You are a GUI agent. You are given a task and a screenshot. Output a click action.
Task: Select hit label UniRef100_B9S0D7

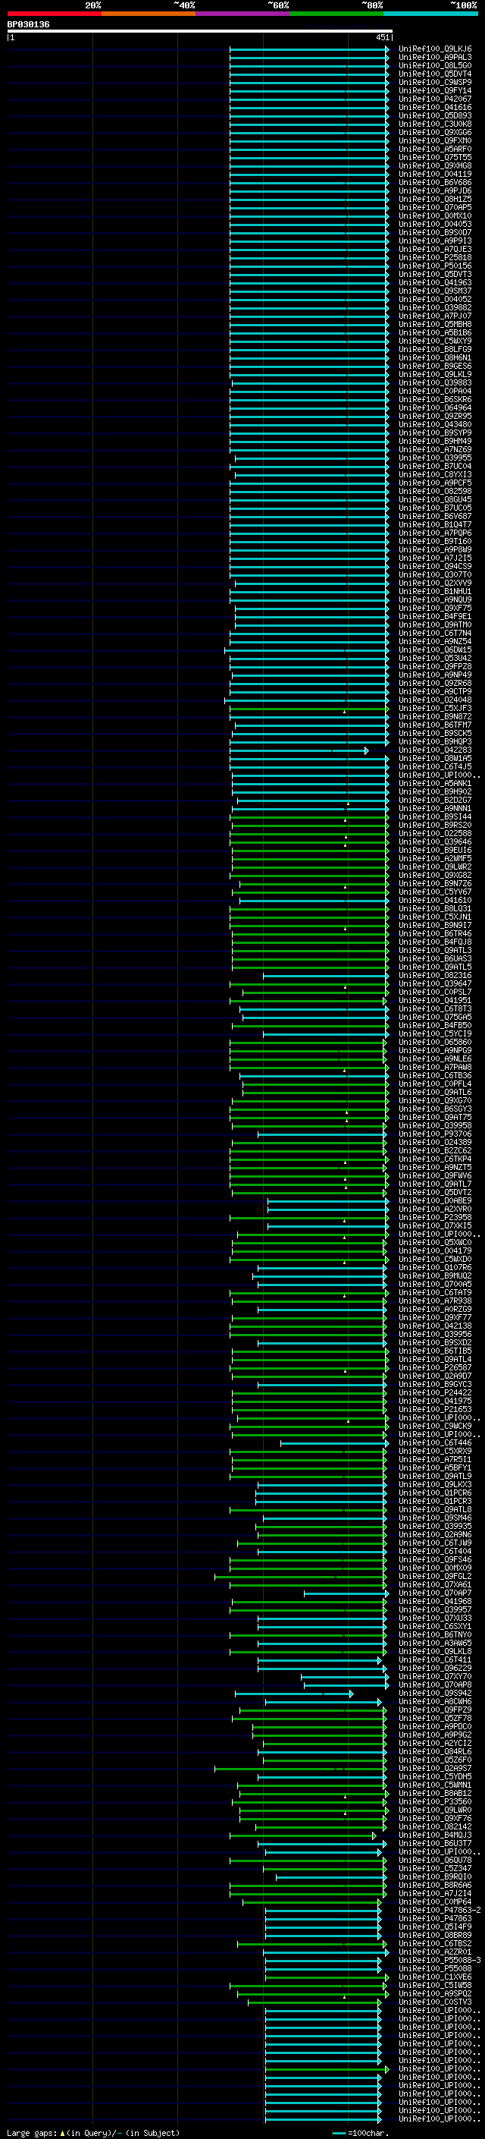point(435,232)
